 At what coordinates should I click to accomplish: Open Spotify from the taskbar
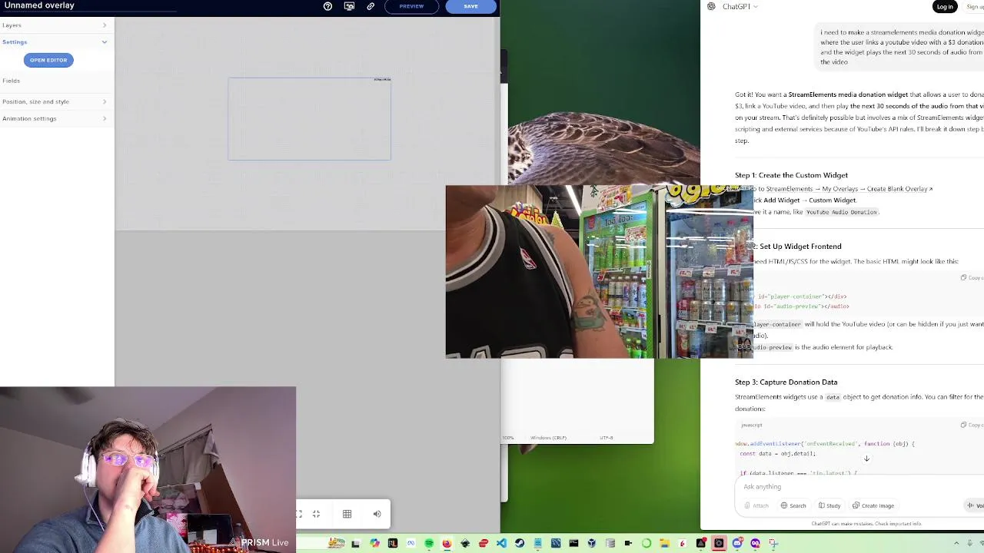click(x=428, y=543)
